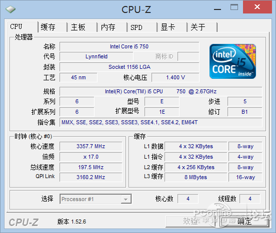Screen dimensions: 276x233
Task: Open the 内存 tab
Action: [112, 27]
